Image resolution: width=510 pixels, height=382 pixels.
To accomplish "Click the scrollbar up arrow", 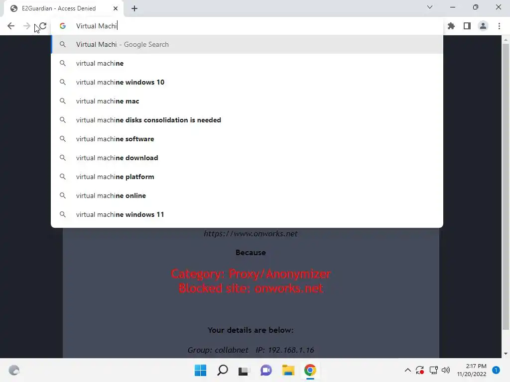I will point(506,40).
